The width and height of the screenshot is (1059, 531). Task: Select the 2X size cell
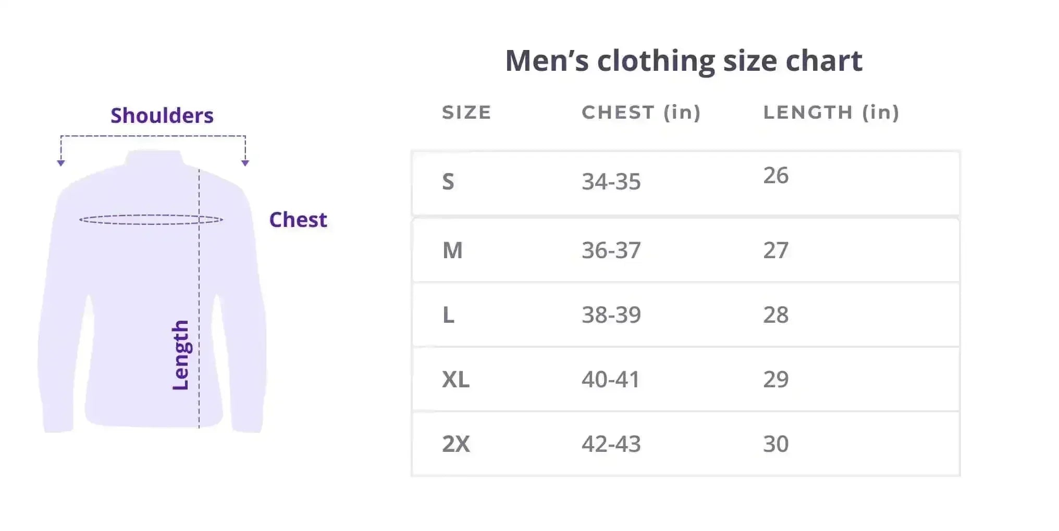click(455, 444)
